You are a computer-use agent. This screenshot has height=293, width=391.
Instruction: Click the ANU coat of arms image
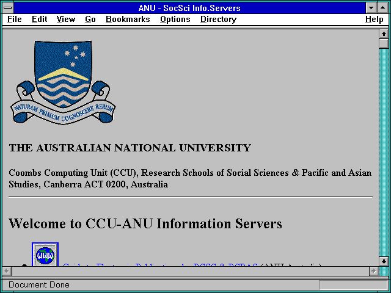pos(63,82)
